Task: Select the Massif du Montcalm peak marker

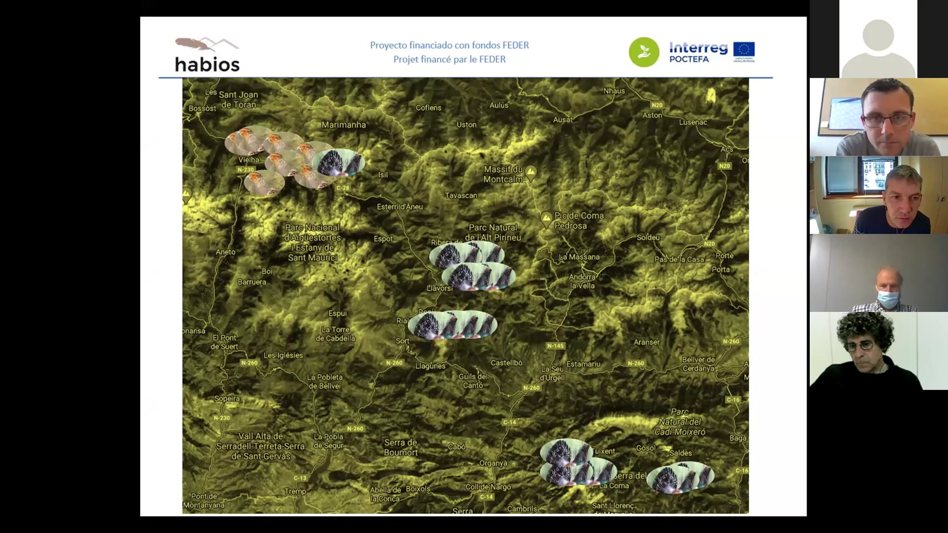Action: pyautogui.click(x=531, y=173)
